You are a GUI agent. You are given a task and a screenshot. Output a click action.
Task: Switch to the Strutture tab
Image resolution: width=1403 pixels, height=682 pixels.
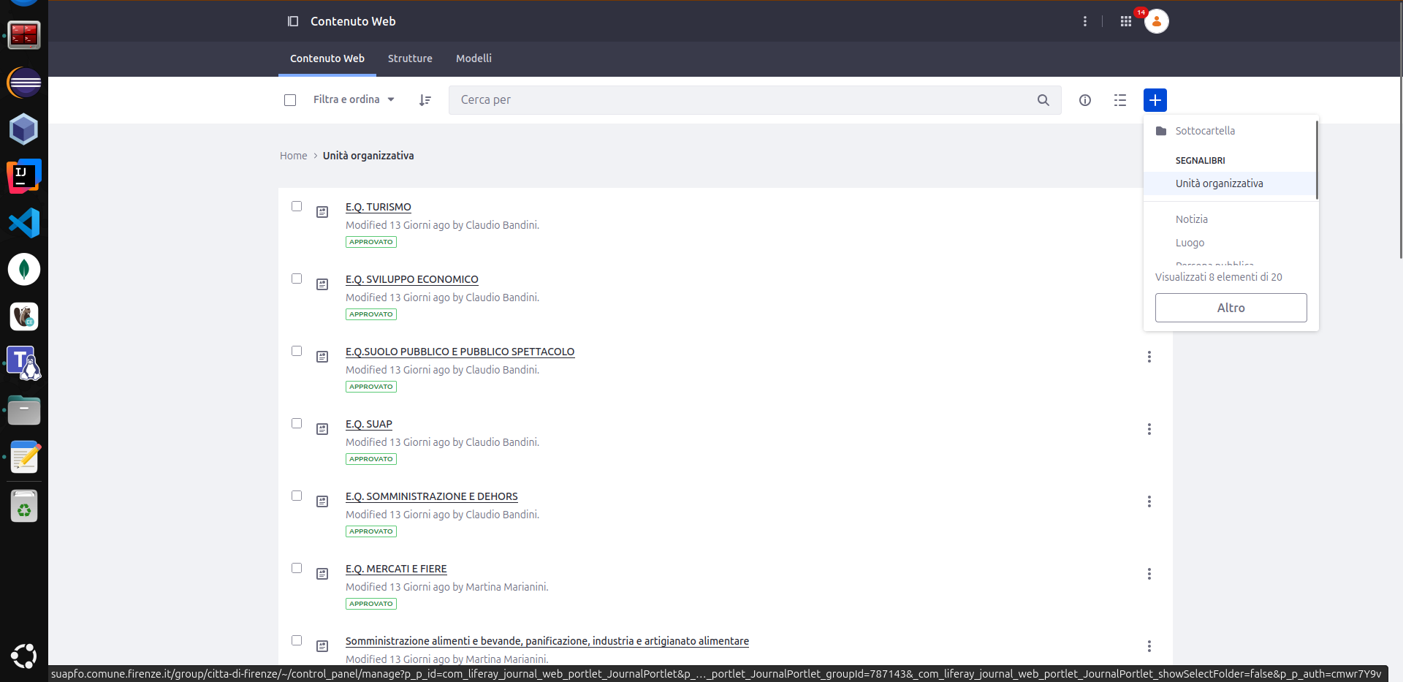tap(410, 58)
